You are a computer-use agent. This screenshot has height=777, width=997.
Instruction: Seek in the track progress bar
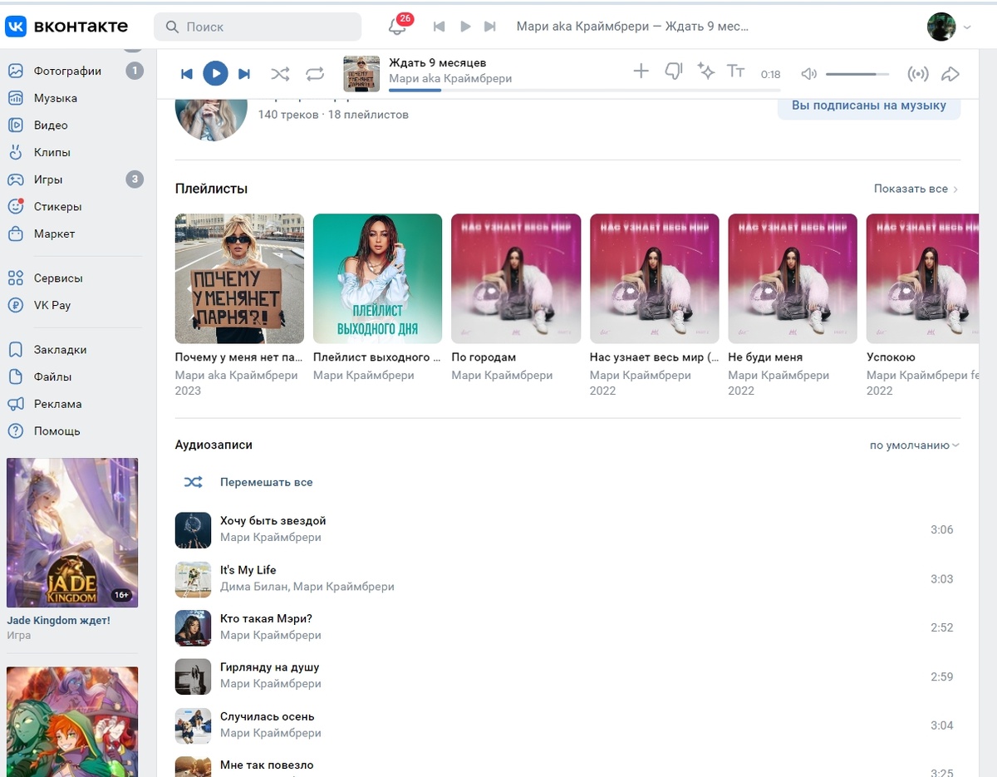(584, 90)
